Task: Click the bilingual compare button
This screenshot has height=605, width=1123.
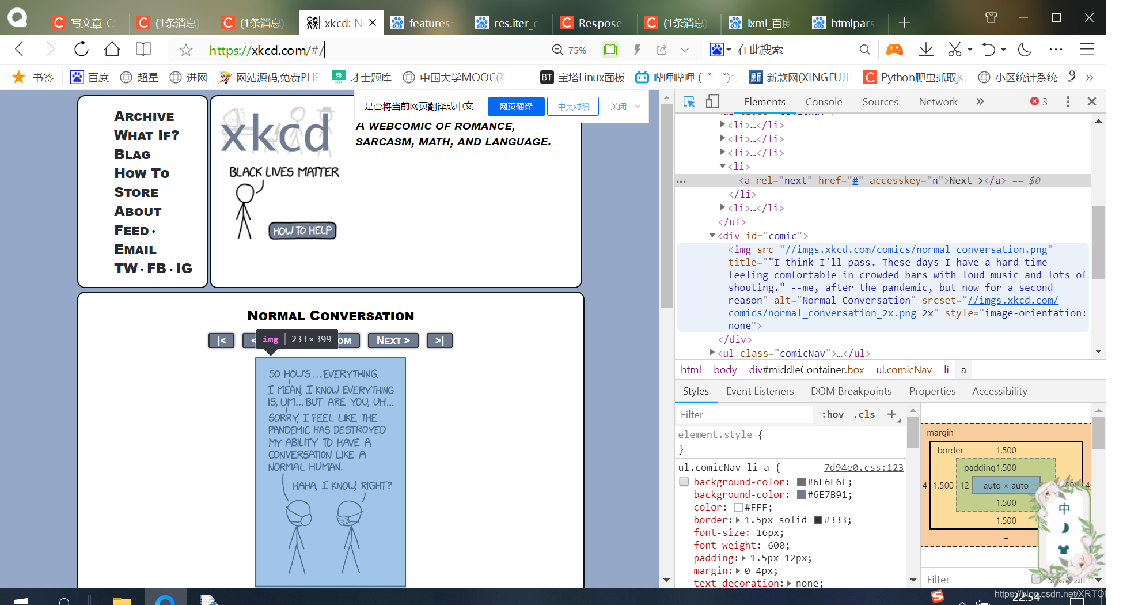Action: click(573, 106)
